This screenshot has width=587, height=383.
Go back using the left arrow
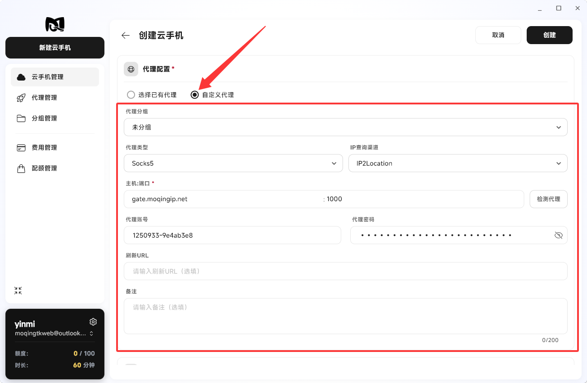pos(126,36)
